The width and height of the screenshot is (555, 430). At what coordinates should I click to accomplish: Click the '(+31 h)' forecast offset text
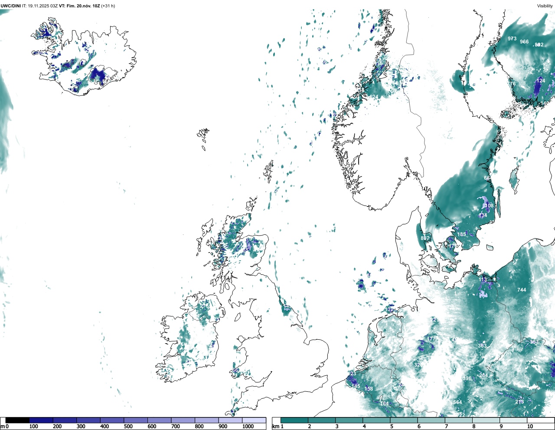coord(108,6)
